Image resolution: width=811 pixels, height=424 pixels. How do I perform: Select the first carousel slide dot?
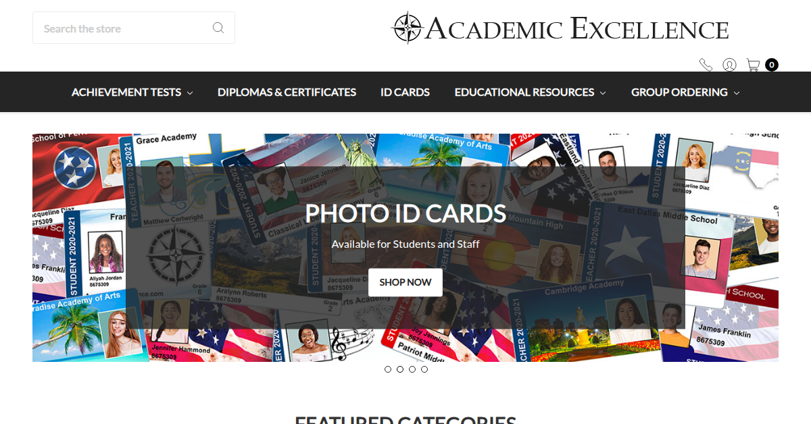pos(388,369)
